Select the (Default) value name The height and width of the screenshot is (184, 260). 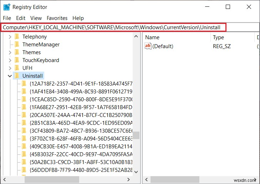click(163, 46)
